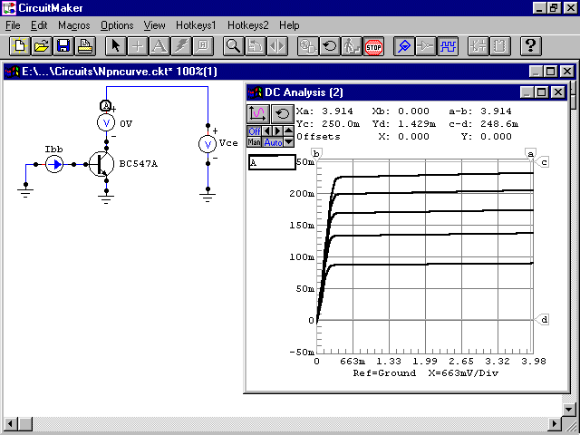Select the waveform label box A
This screenshot has height=435, width=580.
click(x=272, y=163)
